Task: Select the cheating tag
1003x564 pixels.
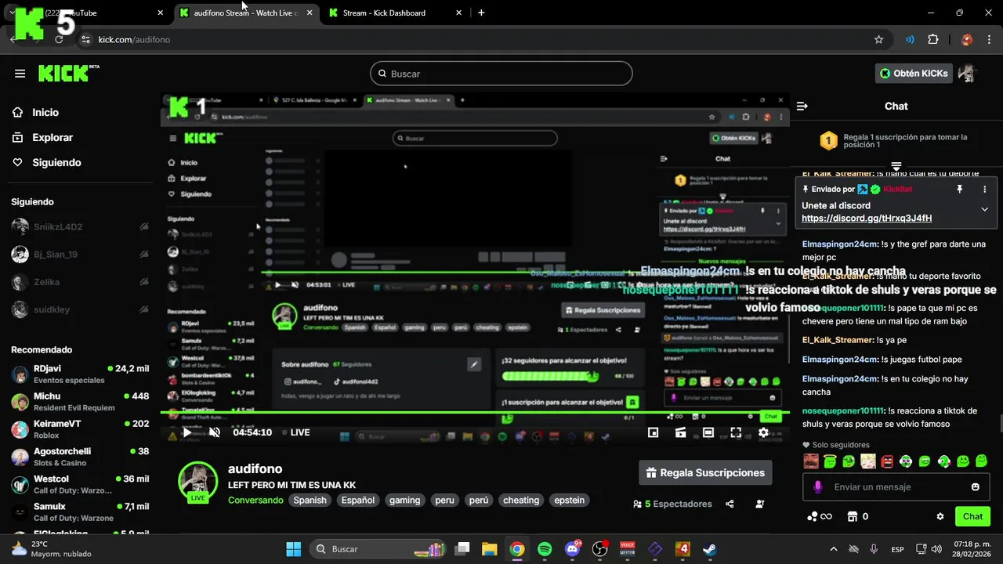Action: click(x=521, y=501)
